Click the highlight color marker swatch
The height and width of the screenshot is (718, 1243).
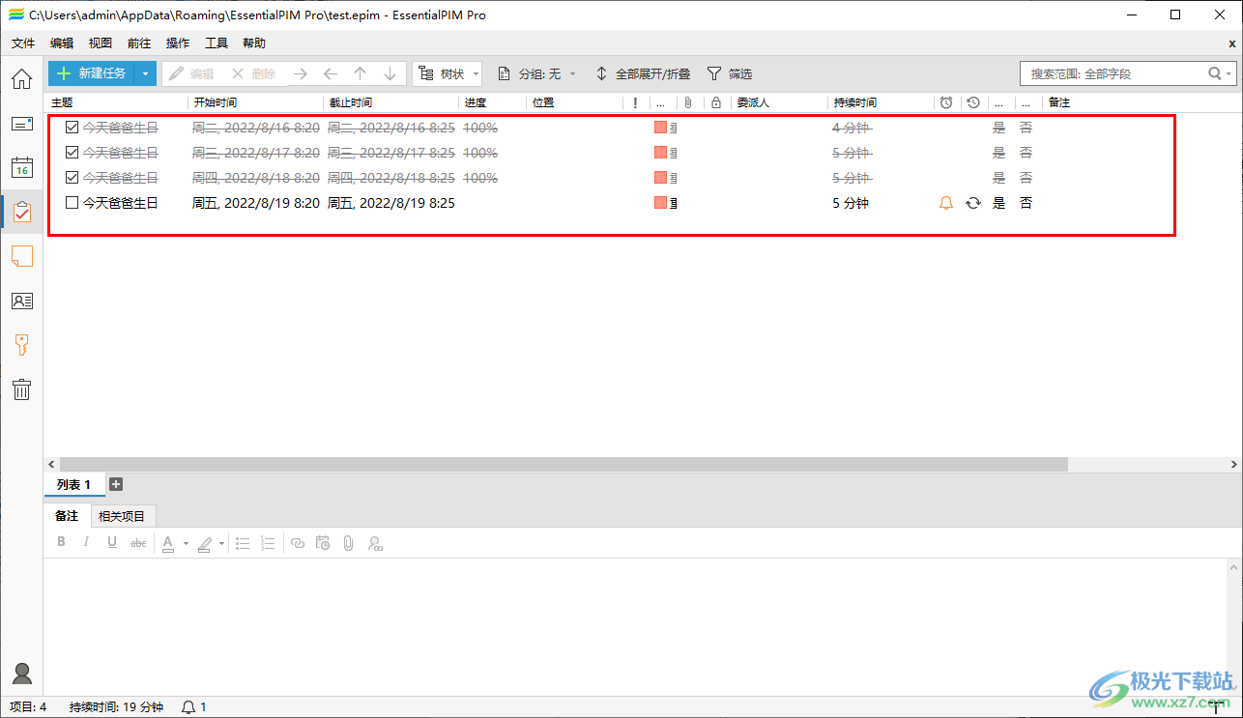204,543
